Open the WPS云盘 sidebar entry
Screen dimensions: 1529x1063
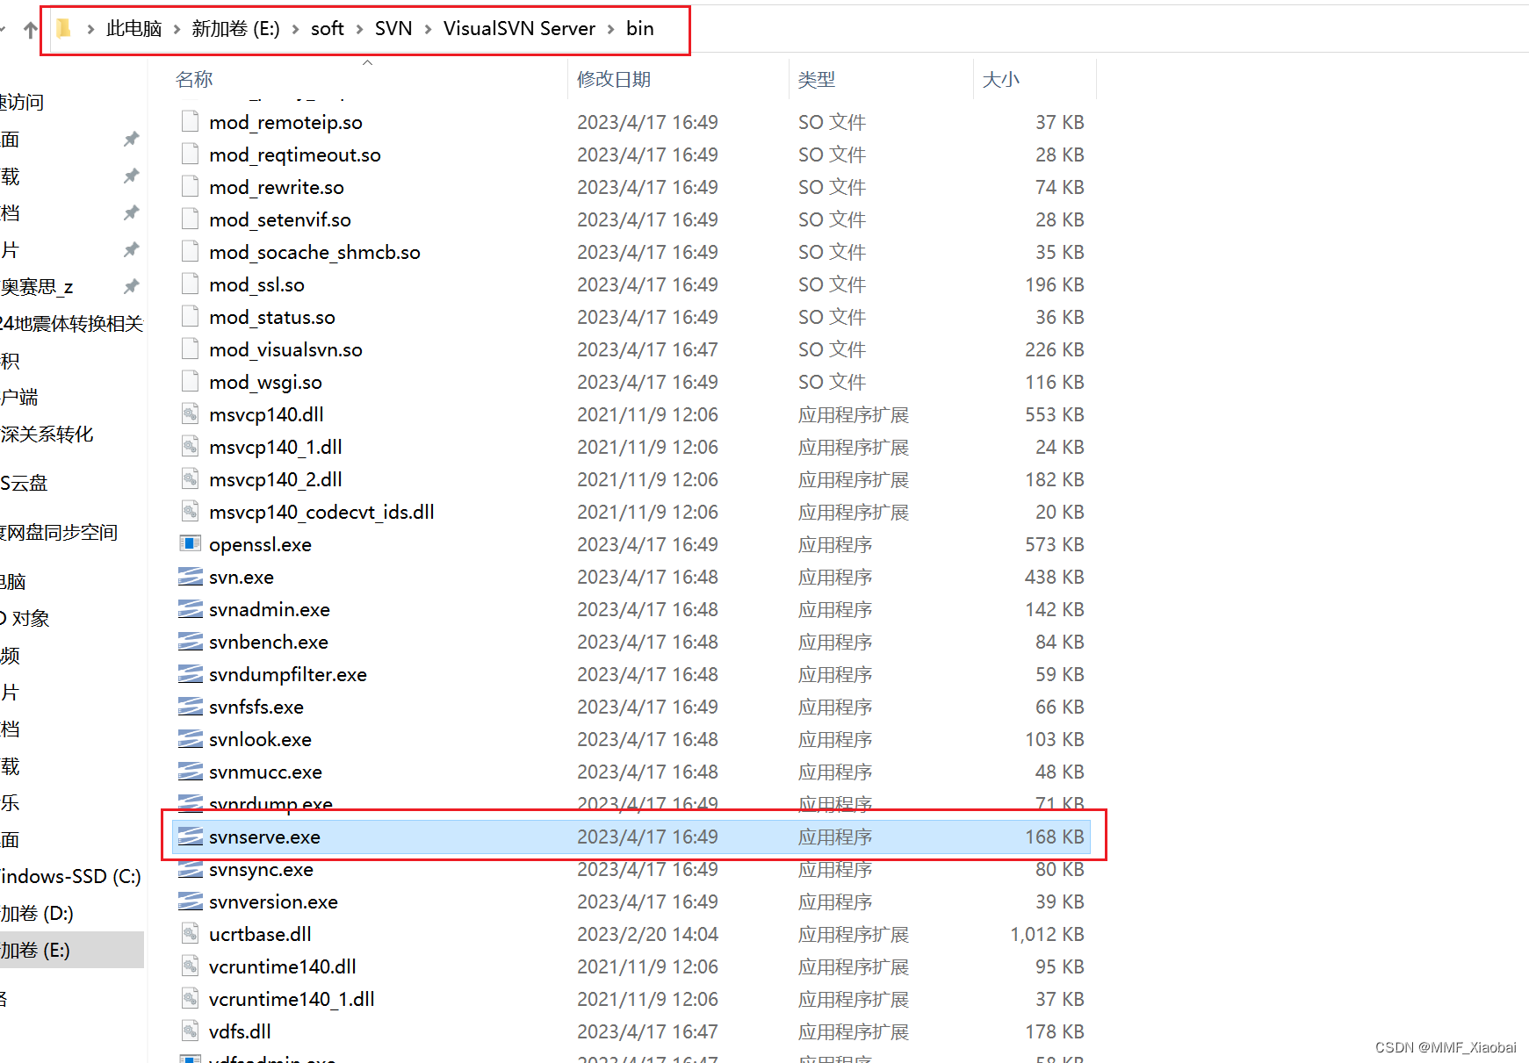[x=24, y=484]
